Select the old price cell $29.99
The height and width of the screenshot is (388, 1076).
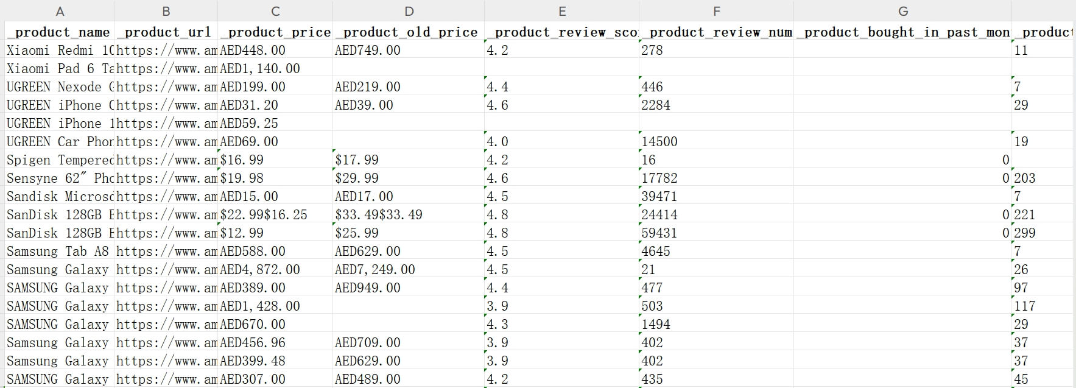[x=409, y=178]
